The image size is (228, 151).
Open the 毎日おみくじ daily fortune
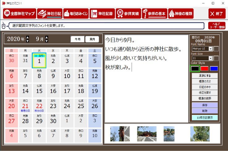76,14
